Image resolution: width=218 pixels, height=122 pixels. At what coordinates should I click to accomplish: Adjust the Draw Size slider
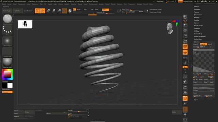133,12
